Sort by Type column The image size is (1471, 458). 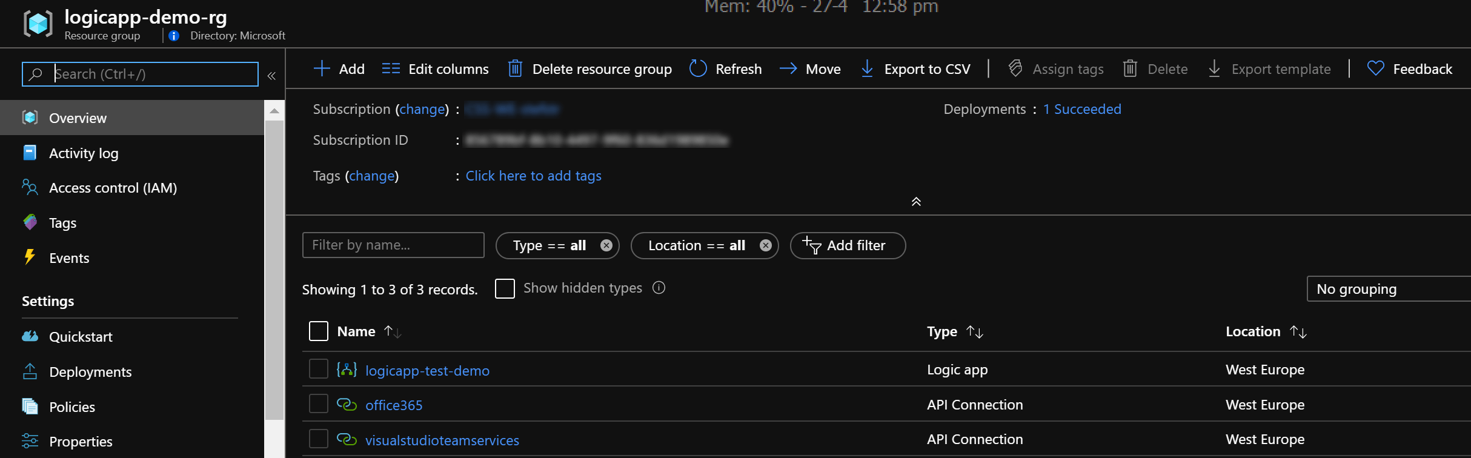pos(955,331)
